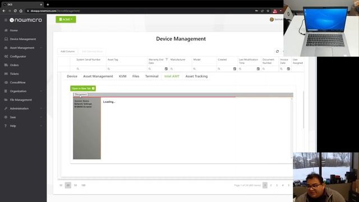The height and width of the screenshot is (202, 359).
Task: Click the Asset Management sidebar icon
Action: click(x=6, y=48)
